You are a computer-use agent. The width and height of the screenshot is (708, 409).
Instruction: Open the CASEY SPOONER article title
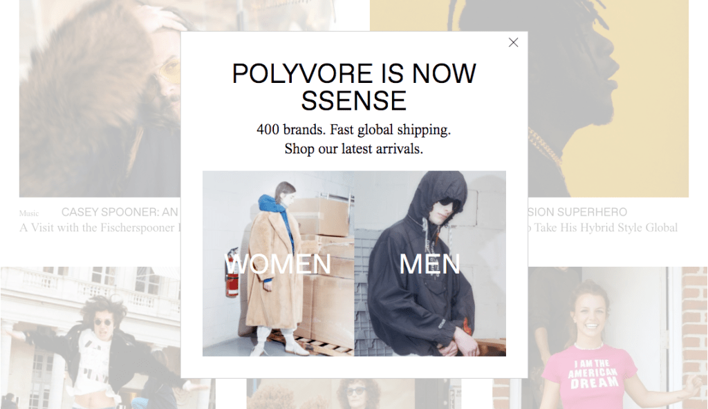coord(120,212)
